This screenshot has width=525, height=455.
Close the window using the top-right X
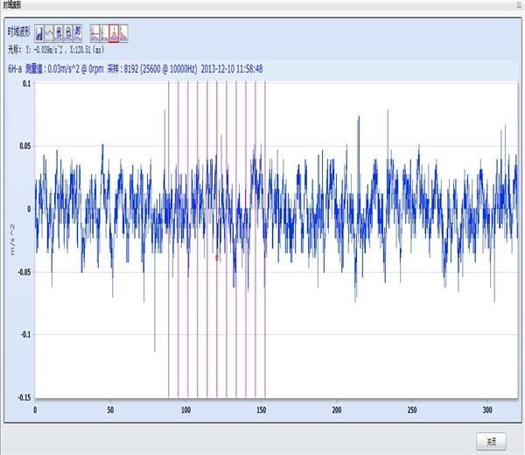coord(518,4)
